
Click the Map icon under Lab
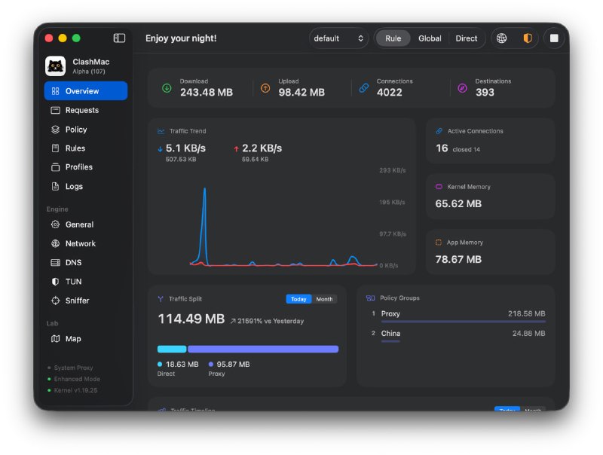(55, 338)
